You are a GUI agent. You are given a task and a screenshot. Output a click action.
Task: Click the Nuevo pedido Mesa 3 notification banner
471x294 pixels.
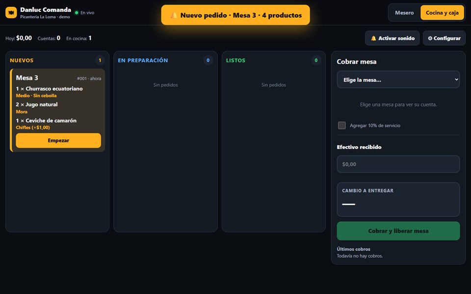point(235,15)
